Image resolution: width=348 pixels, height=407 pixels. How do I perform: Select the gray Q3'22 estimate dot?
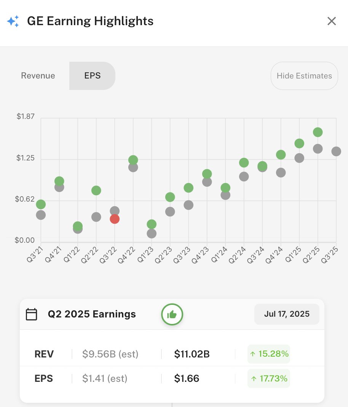pyautogui.click(x=115, y=210)
